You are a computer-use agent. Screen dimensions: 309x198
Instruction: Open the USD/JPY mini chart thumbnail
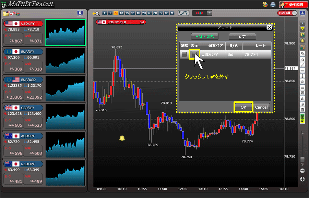[x=65, y=33]
